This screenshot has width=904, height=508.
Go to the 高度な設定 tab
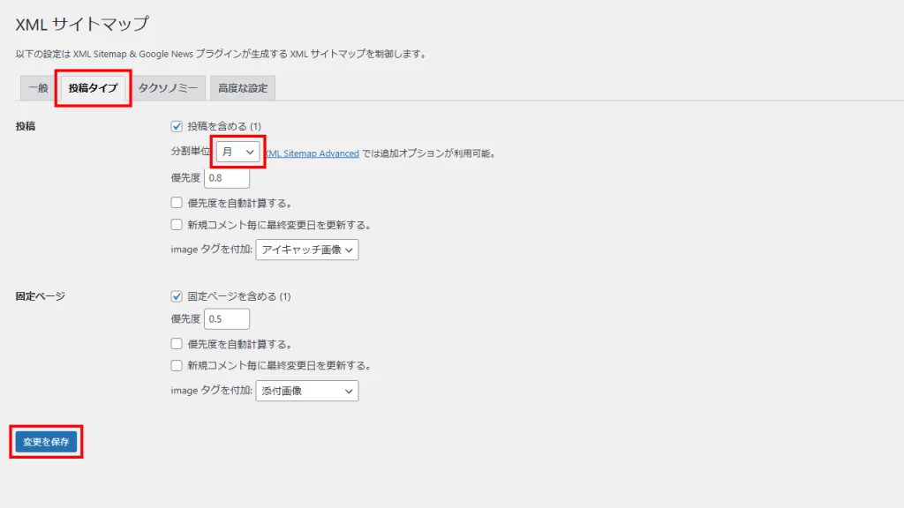(243, 88)
